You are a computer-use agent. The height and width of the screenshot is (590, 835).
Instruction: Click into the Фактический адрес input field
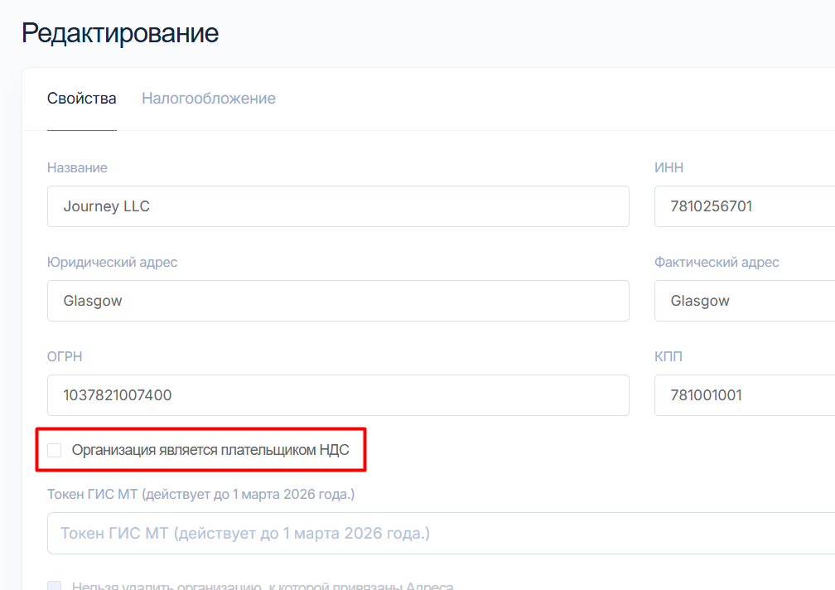[x=744, y=301]
